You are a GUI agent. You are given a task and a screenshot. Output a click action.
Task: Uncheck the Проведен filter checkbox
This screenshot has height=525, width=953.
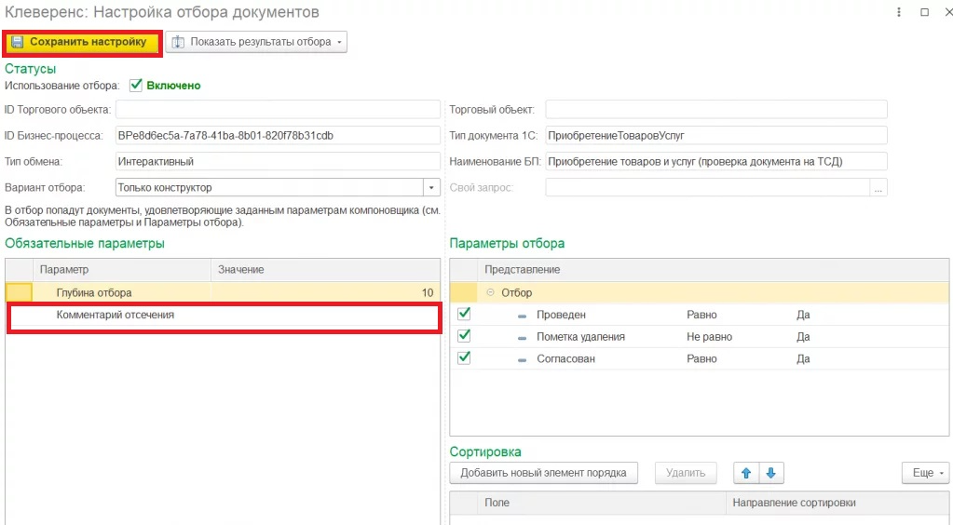click(464, 315)
